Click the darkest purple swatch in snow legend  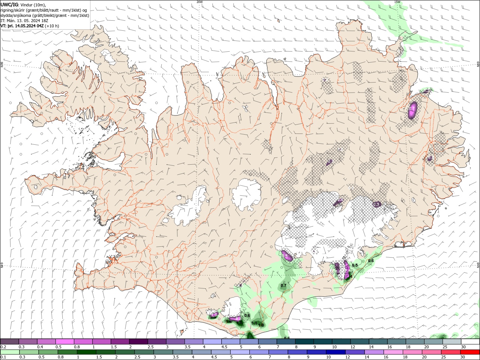click(138, 342)
